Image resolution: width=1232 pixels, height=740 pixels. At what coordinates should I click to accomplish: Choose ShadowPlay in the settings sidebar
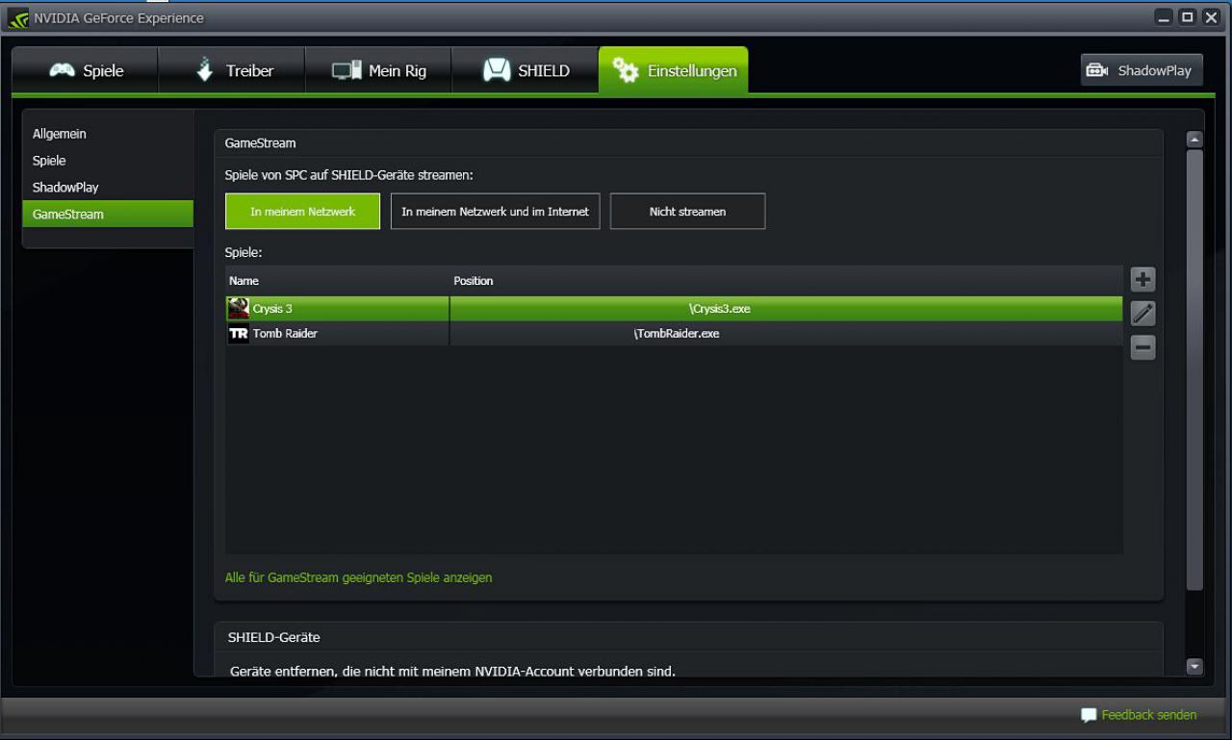coord(107,188)
